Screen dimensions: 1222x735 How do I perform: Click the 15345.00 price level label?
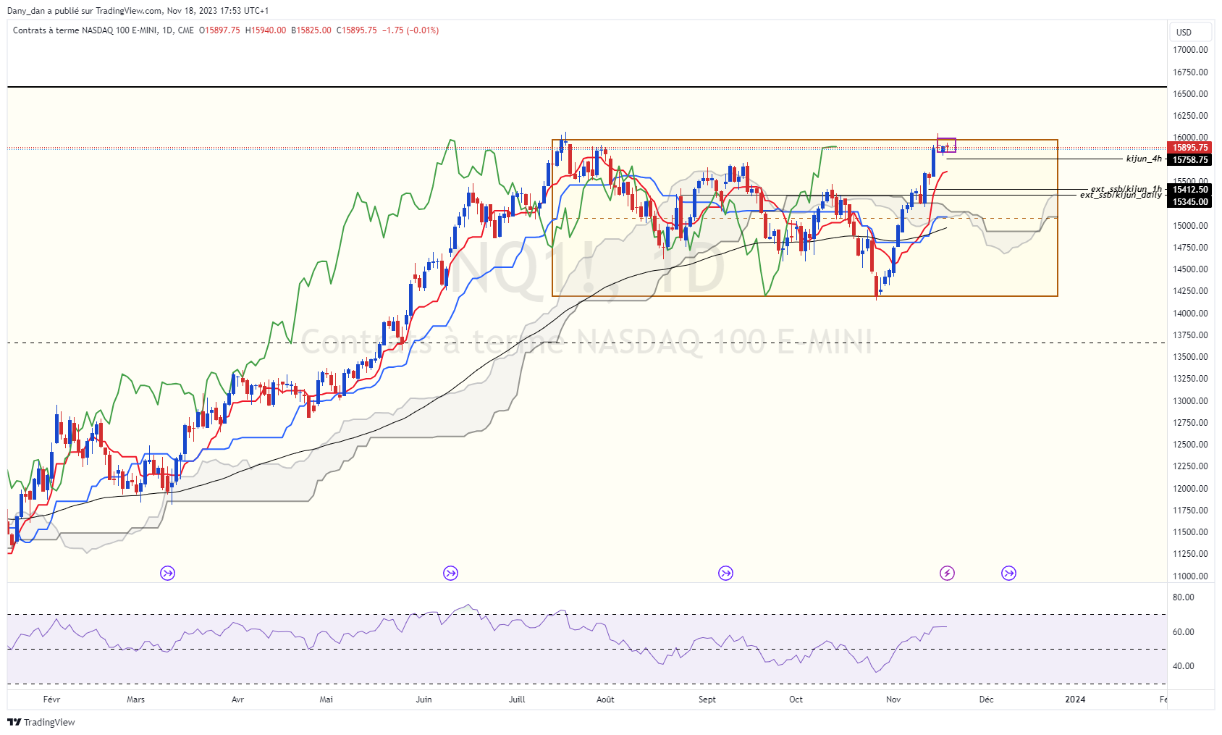pos(1190,202)
